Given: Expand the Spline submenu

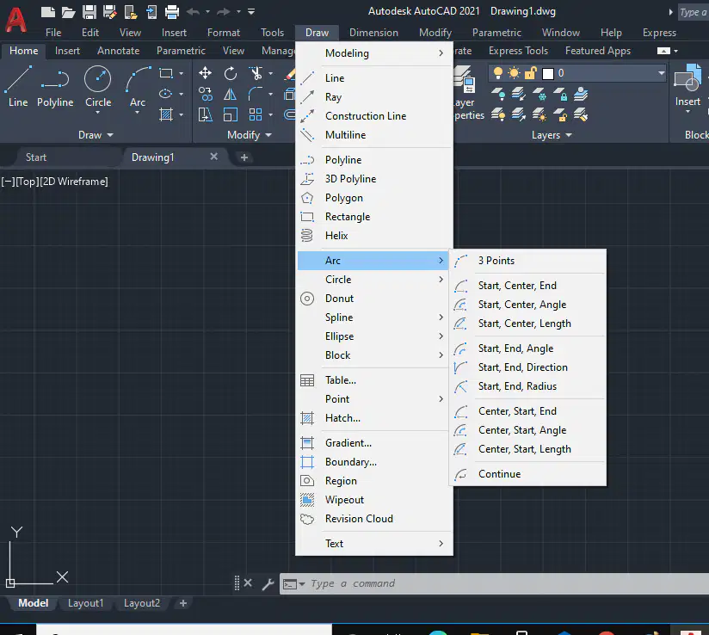Looking at the screenshot, I should 375,317.
